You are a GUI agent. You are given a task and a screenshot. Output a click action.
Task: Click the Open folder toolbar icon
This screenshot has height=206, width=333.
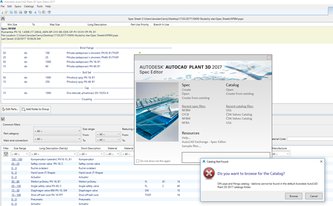[6, 12]
